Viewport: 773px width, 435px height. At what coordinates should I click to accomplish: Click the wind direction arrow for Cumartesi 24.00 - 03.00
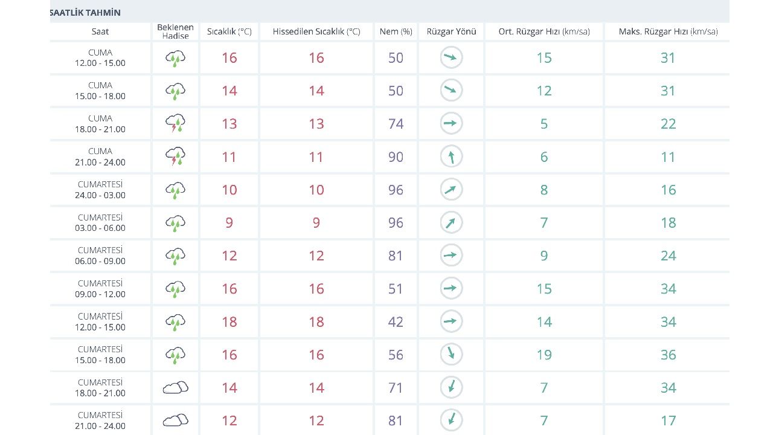pyautogui.click(x=451, y=190)
